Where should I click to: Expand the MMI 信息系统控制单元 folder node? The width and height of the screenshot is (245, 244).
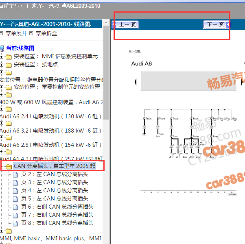(1, 57)
